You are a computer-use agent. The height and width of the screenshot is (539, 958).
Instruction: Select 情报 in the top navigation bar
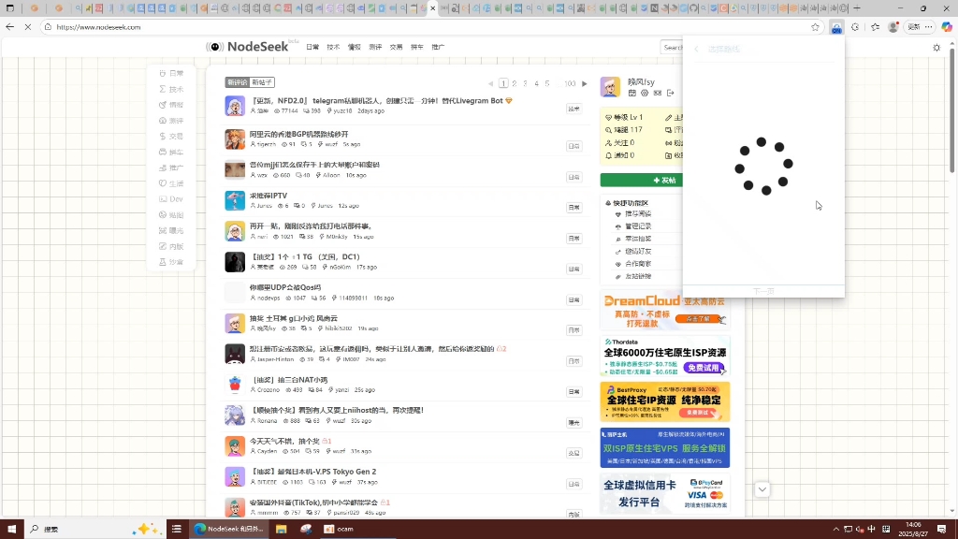[x=355, y=47]
